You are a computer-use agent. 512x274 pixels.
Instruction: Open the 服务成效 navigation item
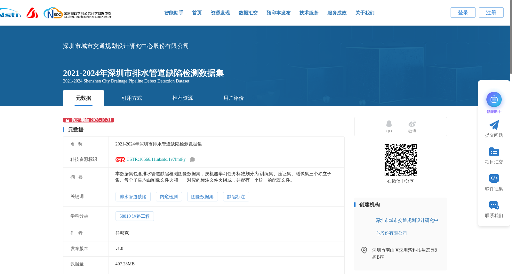337,13
